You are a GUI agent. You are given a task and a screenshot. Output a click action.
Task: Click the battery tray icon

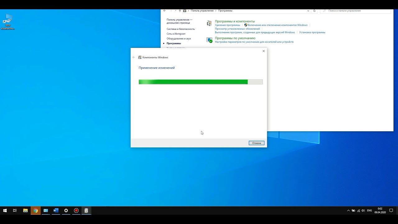353,211
